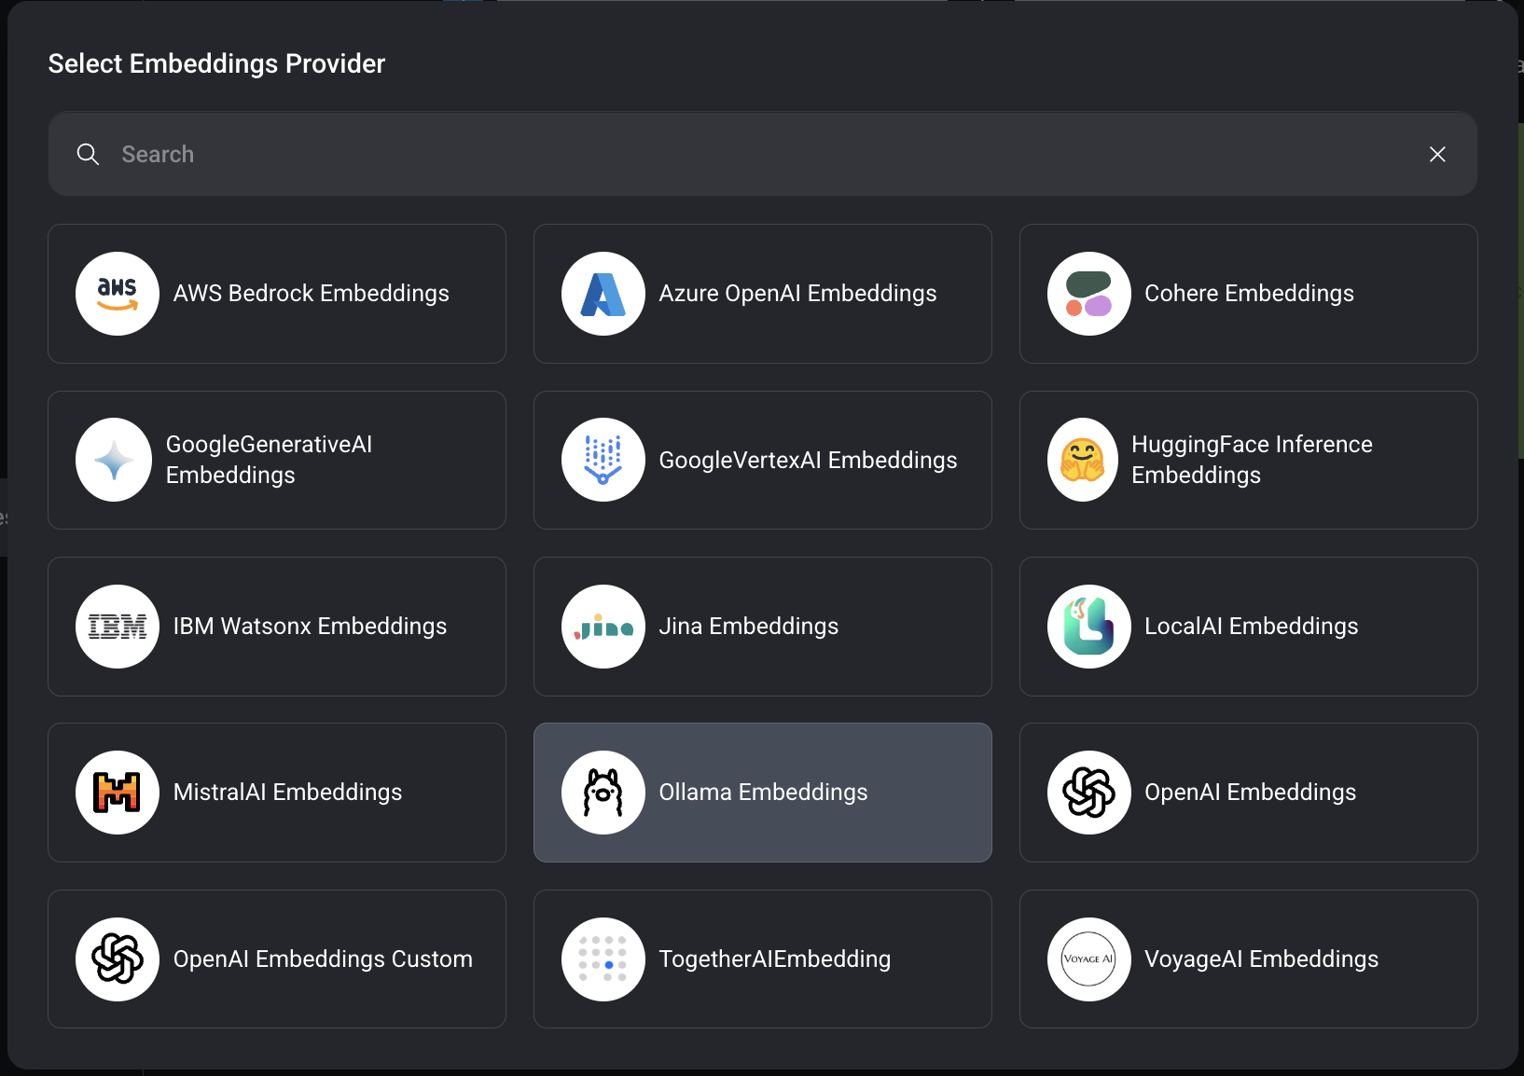This screenshot has height=1076, width=1524.
Task: Click the Voyage AI circular logo
Action: 1088,959
